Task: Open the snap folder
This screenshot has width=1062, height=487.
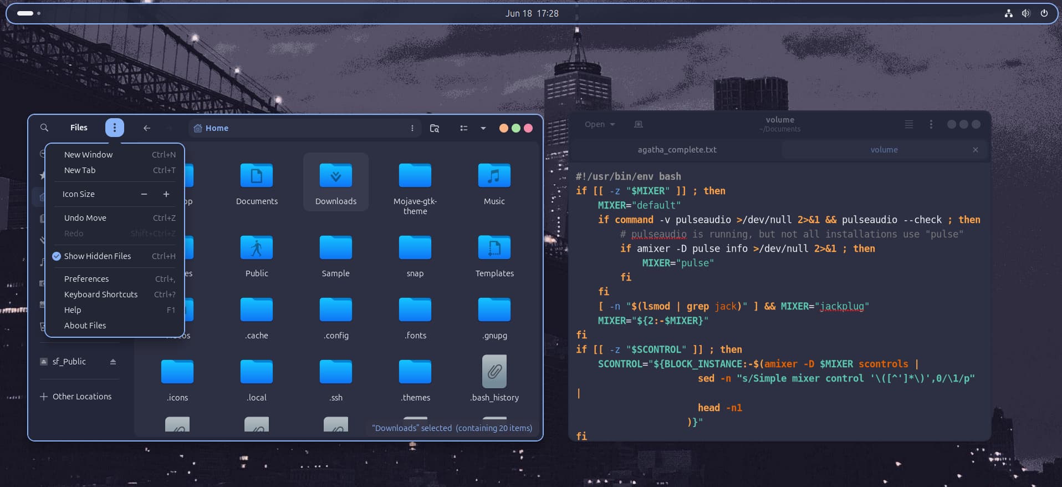Action: [x=415, y=256]
